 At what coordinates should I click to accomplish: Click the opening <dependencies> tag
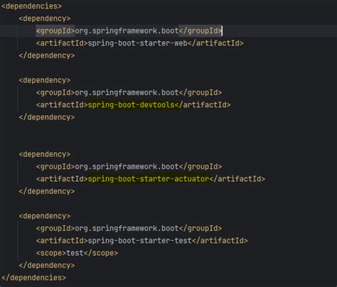(x=31, y=6)
